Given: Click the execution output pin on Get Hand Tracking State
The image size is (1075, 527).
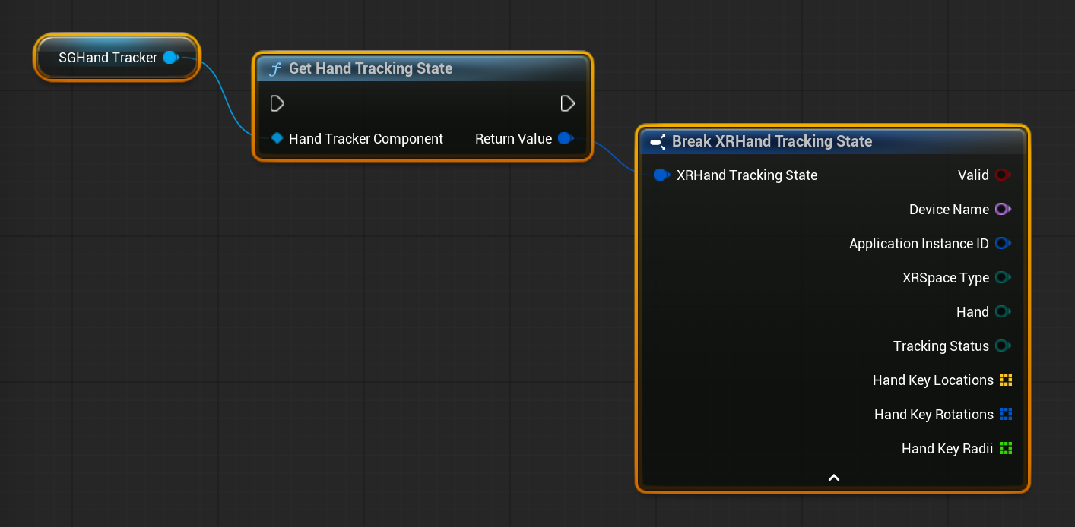Looking at the screenshot, I should point(568,103).
